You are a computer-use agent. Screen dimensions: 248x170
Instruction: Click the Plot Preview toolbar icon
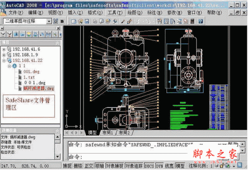pyautogui.click(x=102, y=21)
